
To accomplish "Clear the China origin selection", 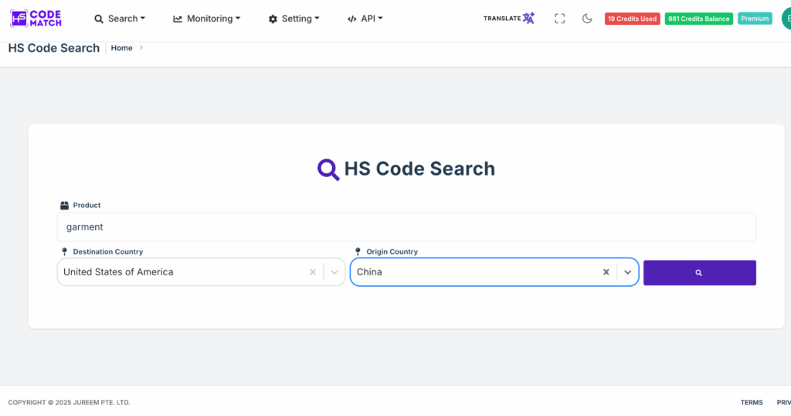I will pyautogui.click(x=606, y=272).
